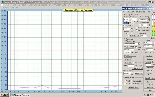Image resolution: width=155 pixels, height=97 pixels.
Task: Switch to SoundEasy taskbar item
Action: click(x=20, y=95)
